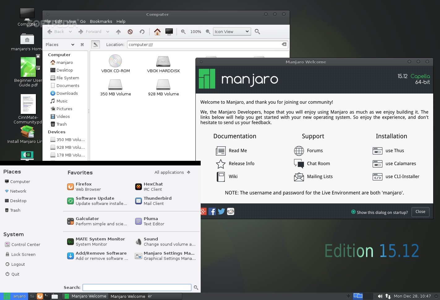Image resolution: width=440 pixels, height=300 pixels.
Task: Open the Forward history dropdown arrow
Action: tap(108, 32)
